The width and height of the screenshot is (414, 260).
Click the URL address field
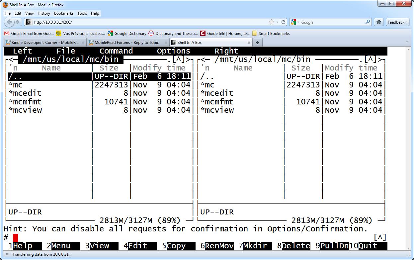pyautogui.click(x=149, y=22)
